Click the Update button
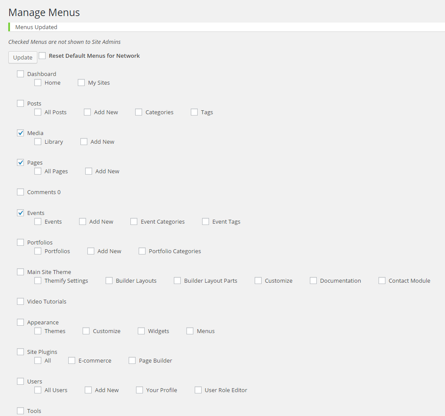Screen dimensions: 445x416 coord(23,57)
